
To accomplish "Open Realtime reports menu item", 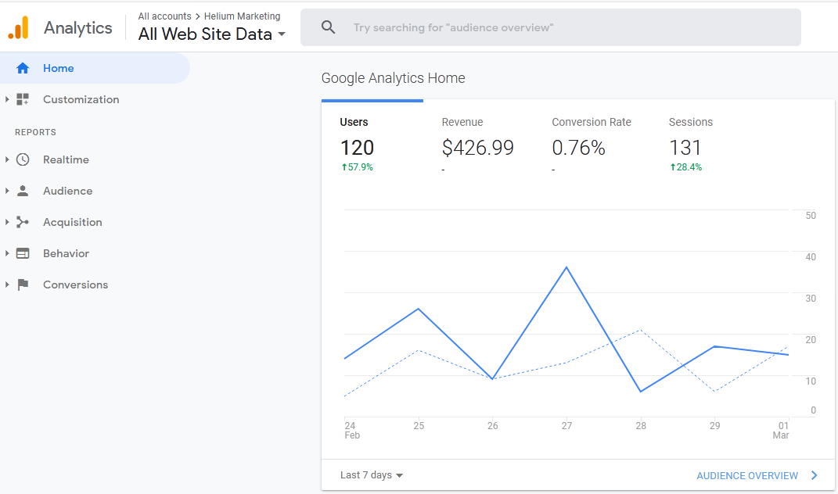I will (x=66, y=159).
